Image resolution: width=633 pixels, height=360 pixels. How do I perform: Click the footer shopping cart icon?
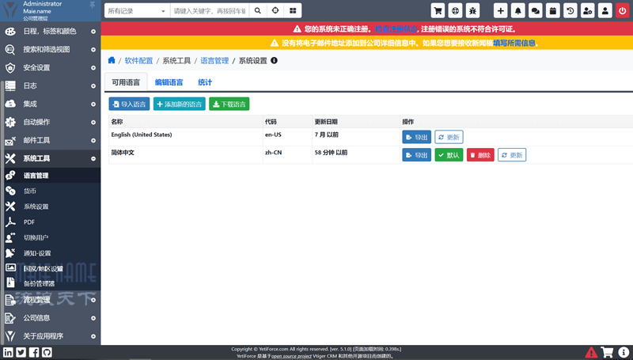[607, 352]
